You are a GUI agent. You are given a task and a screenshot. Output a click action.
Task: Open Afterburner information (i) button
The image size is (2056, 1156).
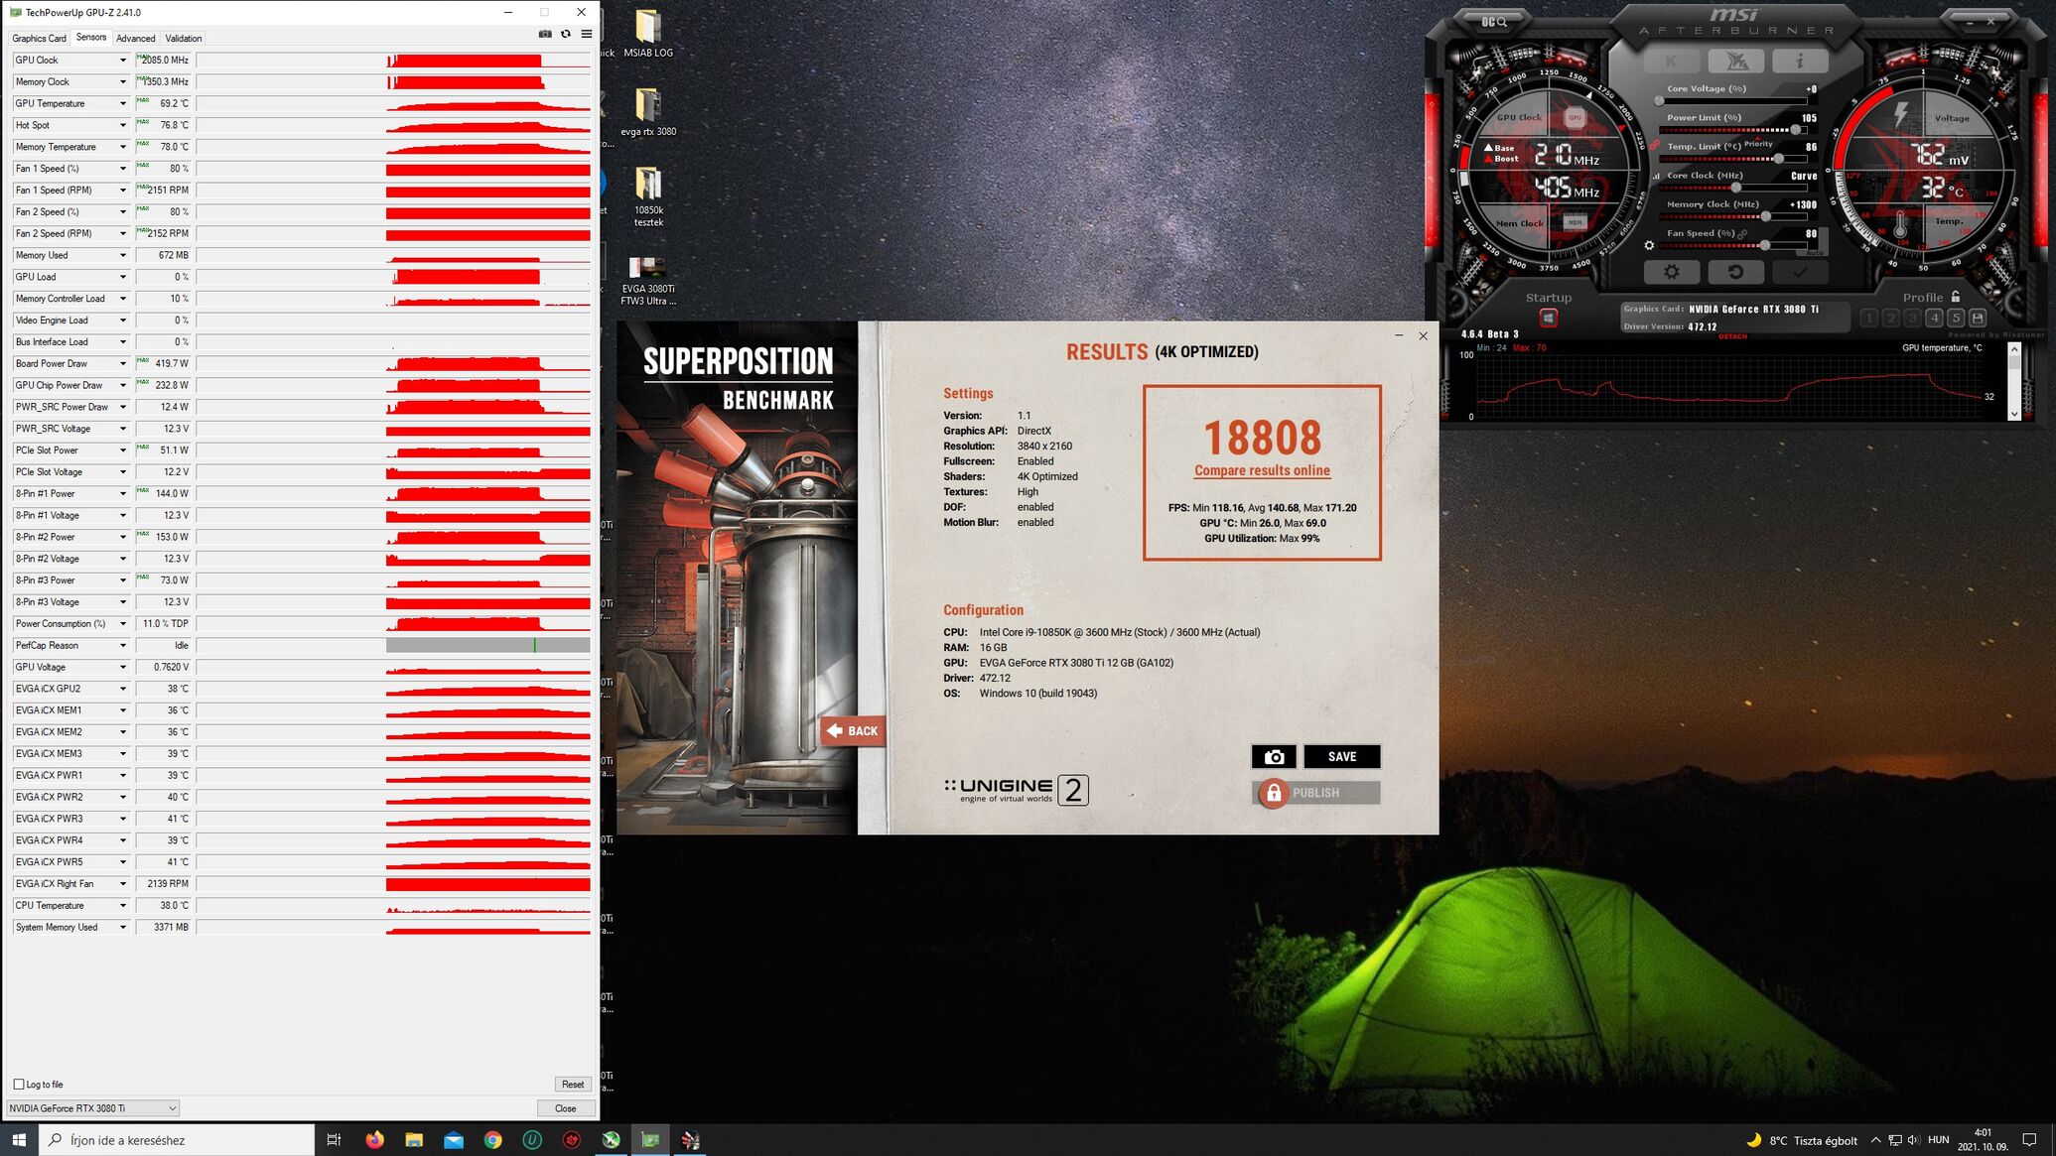click(x=1800, y=62)
